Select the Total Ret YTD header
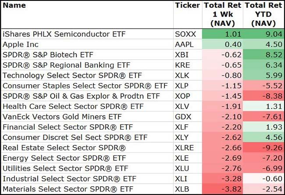The width and height of the screenshot is (285, 195). point(264,14)
